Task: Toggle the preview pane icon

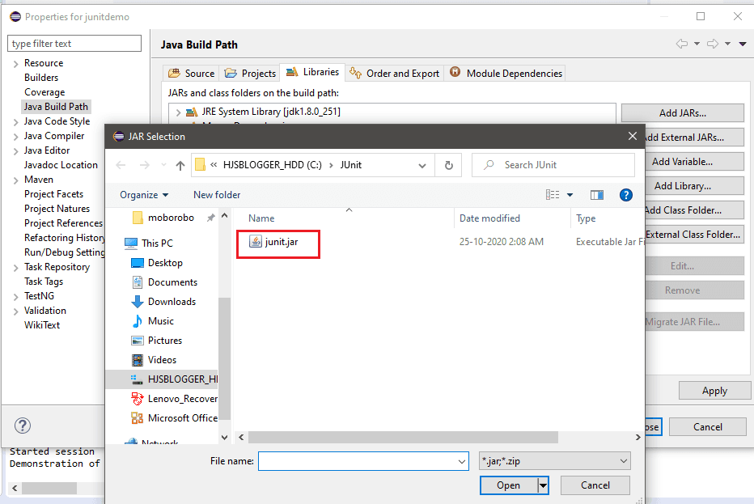Action: pos(597,195)
